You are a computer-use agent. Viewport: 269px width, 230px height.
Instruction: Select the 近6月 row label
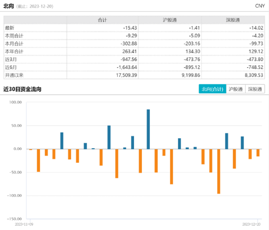pos(11,67)
